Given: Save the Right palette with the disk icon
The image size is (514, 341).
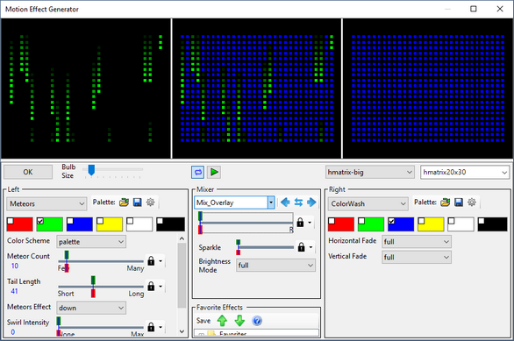Looking at the screenshot, I should [459, 202].
